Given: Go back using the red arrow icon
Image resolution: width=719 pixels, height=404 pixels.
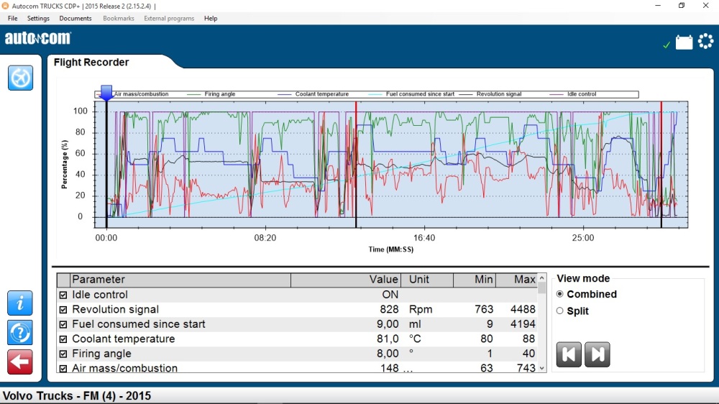Looking at the screenshot, I should pos(20,362).
